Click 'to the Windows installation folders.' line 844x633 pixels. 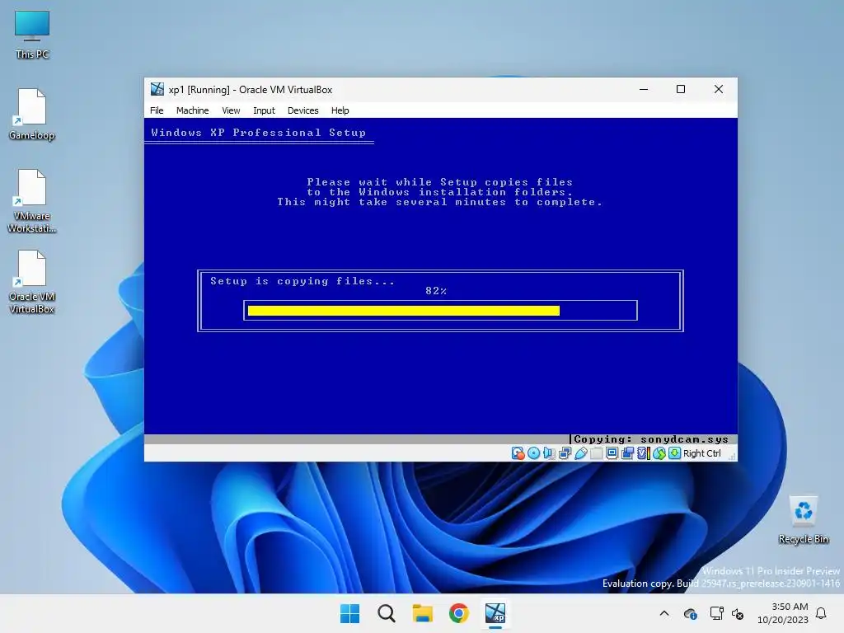point(440,192)
